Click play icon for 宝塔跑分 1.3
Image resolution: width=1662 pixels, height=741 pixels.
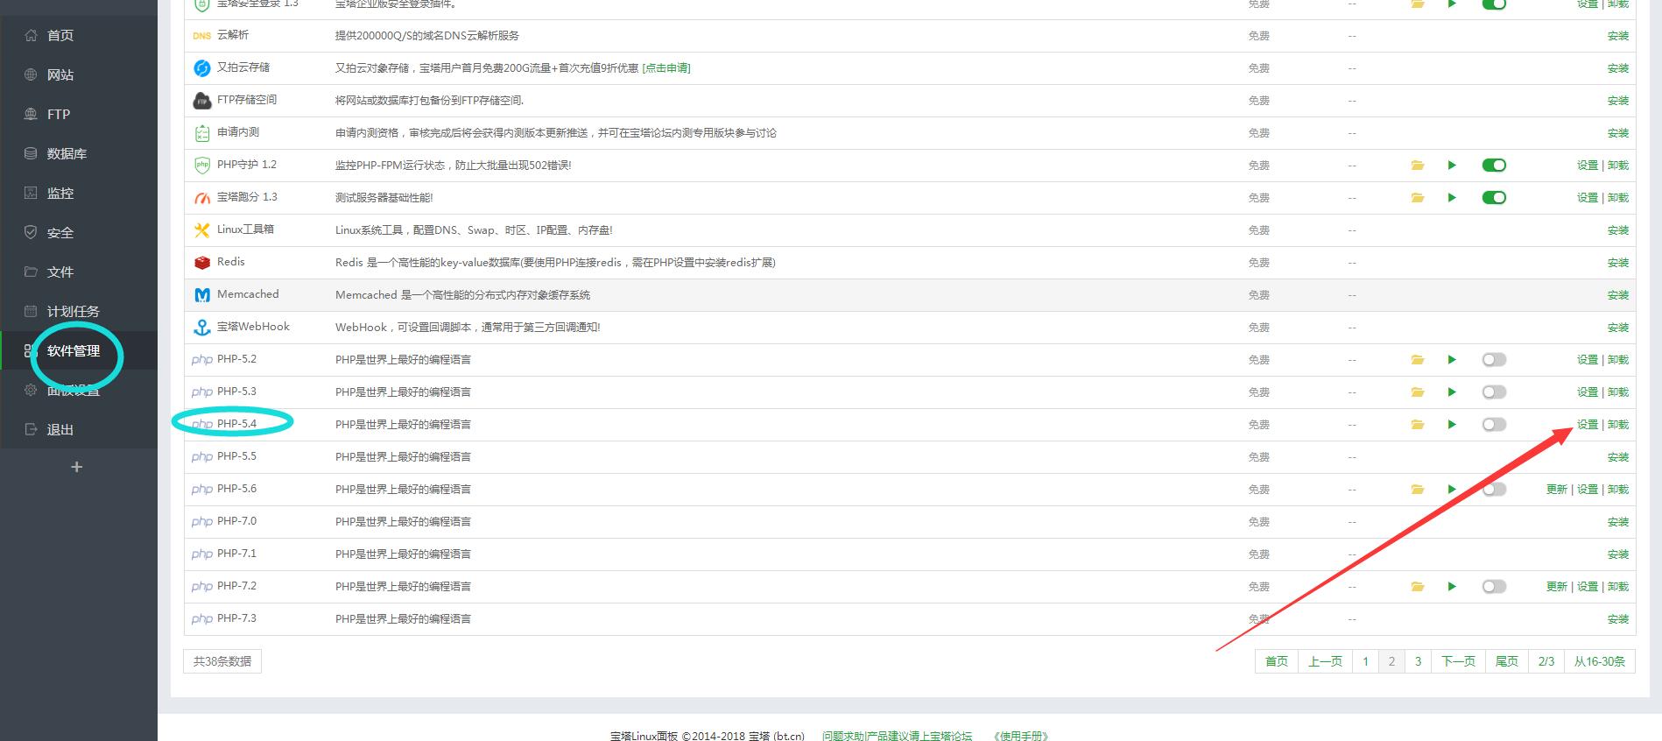click(x=1451, y=198)
